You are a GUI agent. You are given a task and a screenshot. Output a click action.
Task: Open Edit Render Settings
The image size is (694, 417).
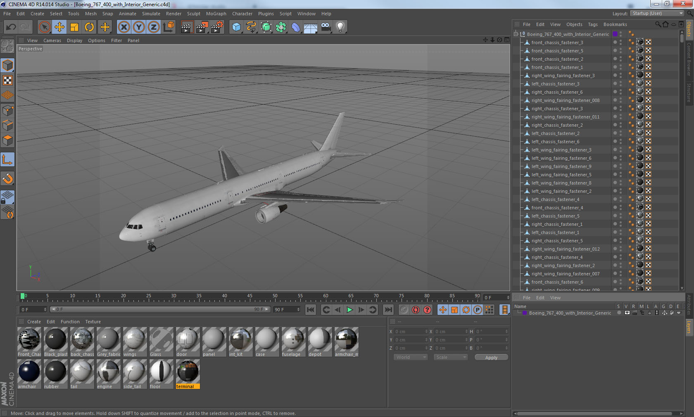tap(217, 27)
